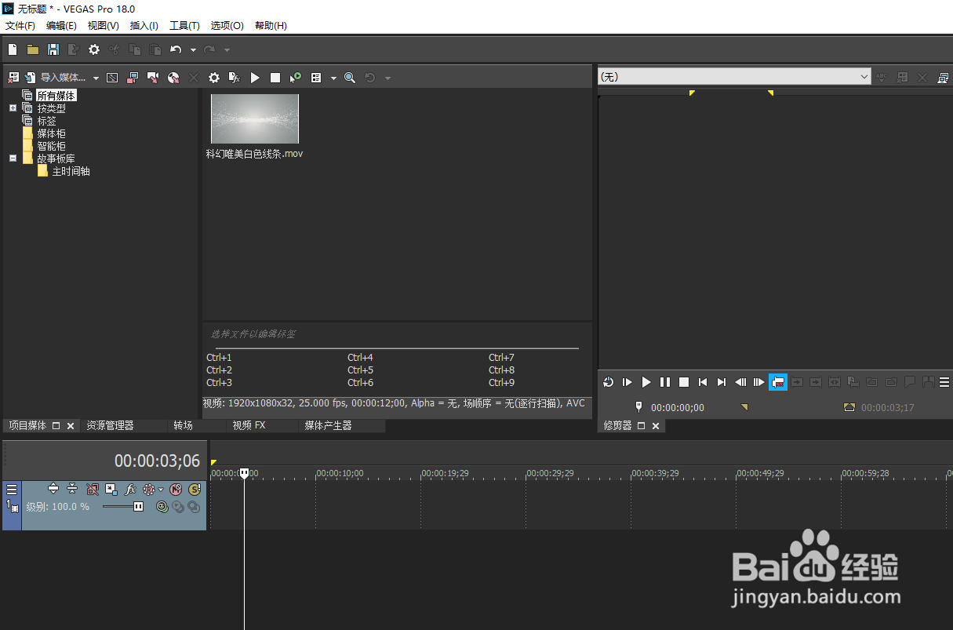The image size is (953, 630).
Task: Click the remove unused media icon
Action: click(13, 78)
